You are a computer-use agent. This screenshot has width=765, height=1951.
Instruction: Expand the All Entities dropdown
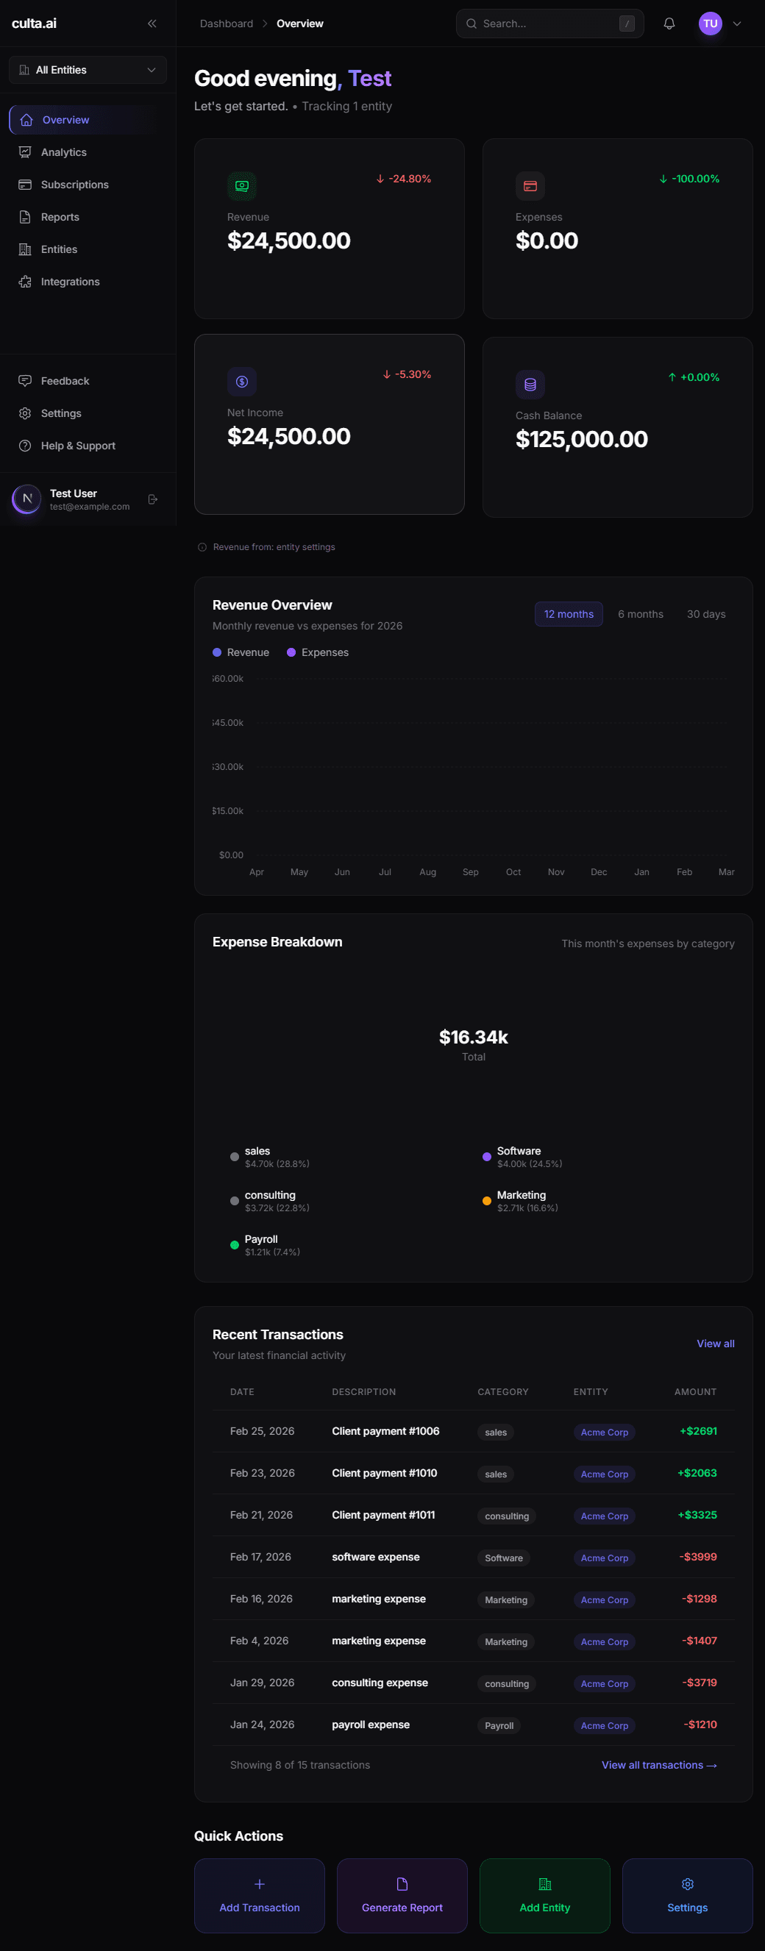click(x=88, y=70)
